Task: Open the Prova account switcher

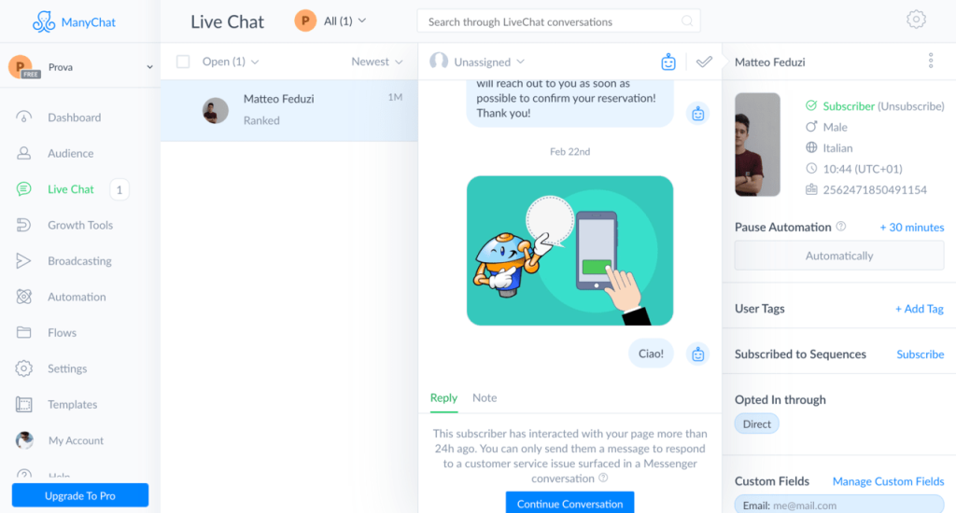Action: [80, 67]
